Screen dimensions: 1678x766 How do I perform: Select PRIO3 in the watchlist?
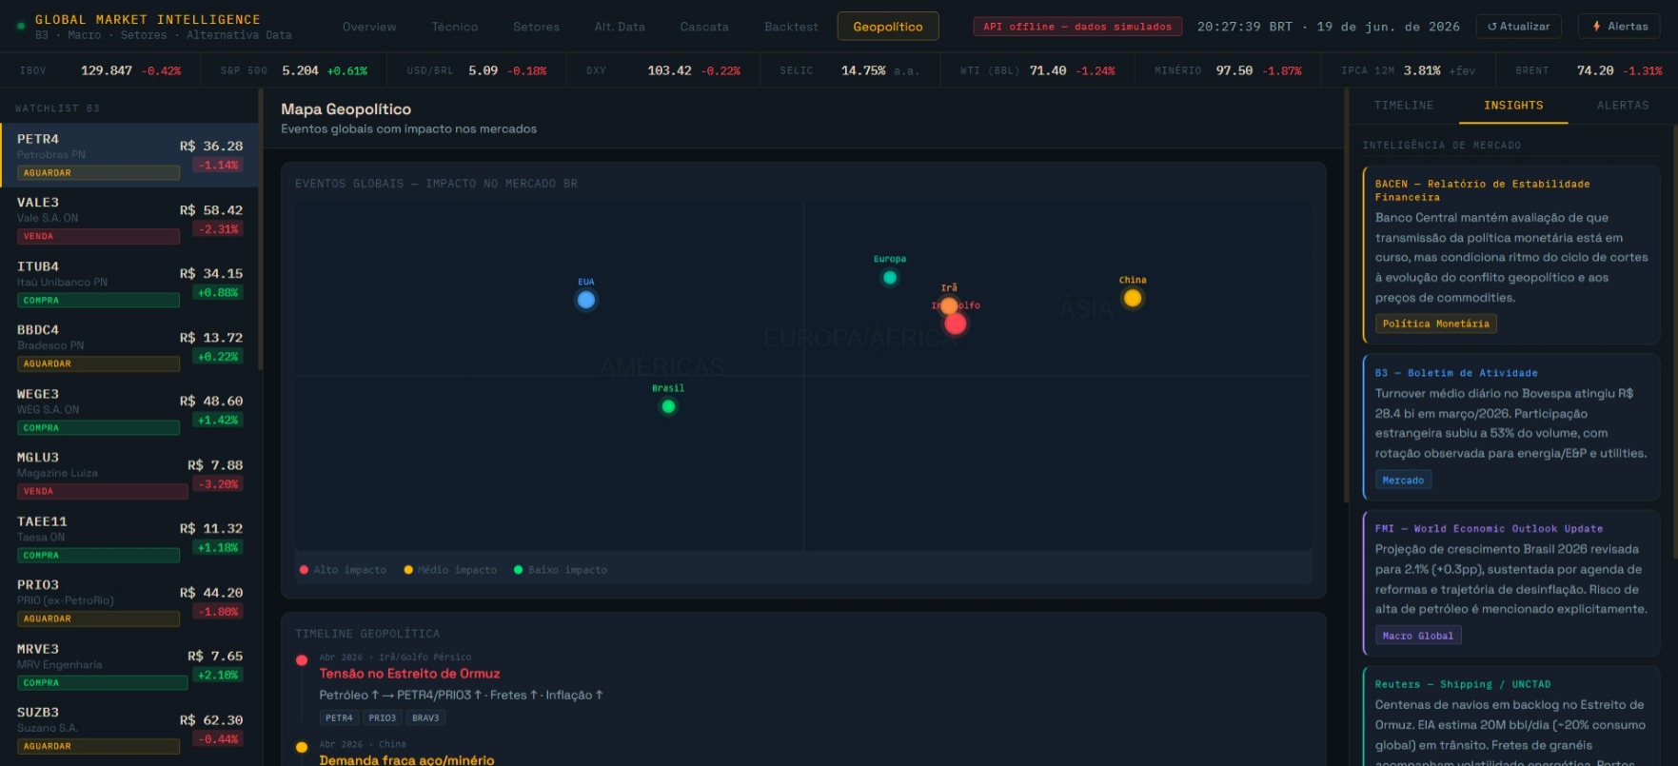click(x=129, y=601)
